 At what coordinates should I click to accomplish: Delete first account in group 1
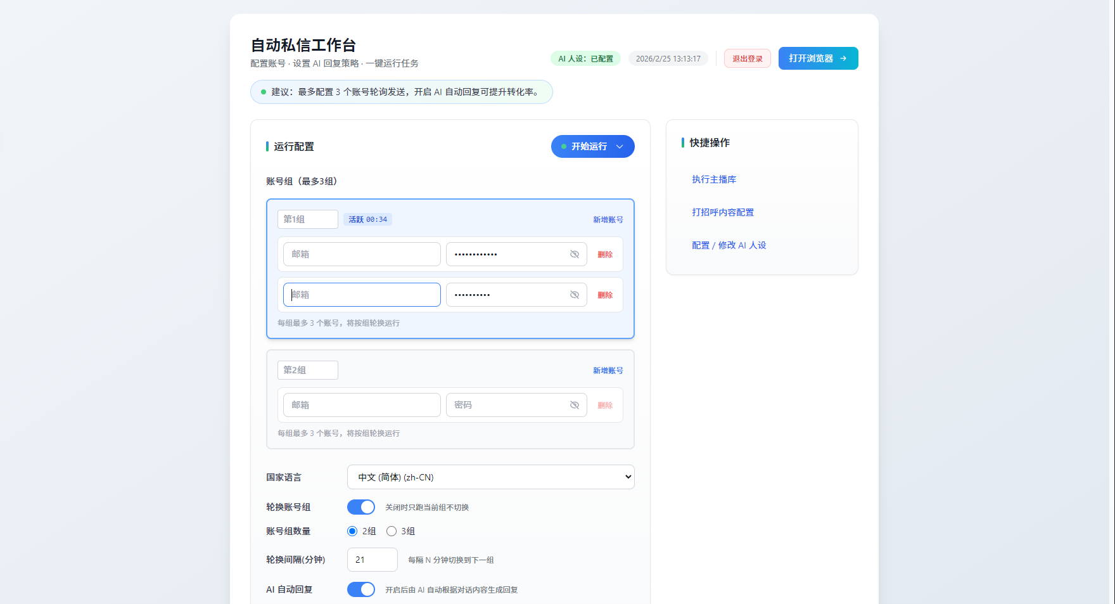coord(605,254)
